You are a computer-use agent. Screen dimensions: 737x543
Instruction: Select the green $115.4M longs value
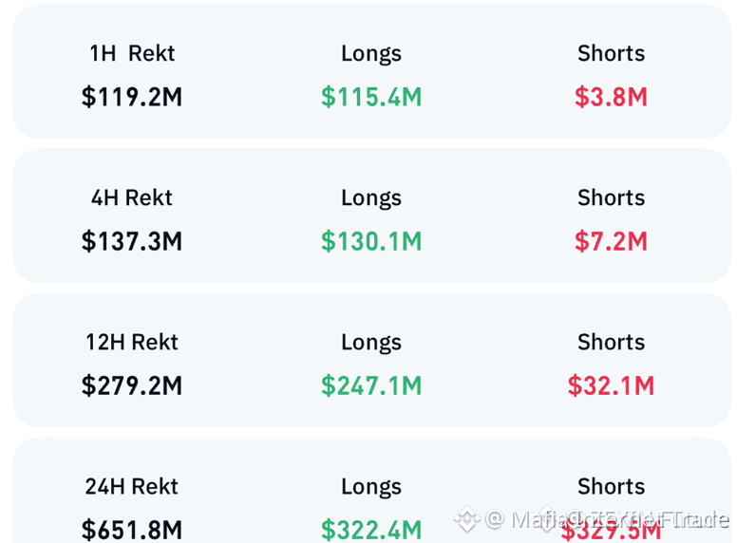pyautogui.click(x=371, y=97)
